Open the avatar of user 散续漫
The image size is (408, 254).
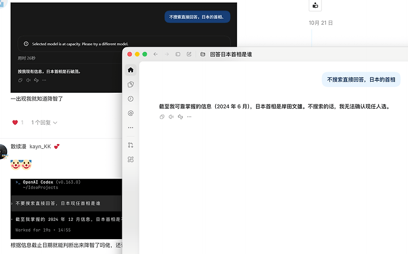click(x=3, y=151)
